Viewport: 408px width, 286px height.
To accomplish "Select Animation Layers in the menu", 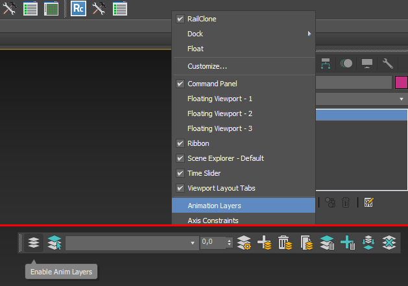I will click(214, 206).
